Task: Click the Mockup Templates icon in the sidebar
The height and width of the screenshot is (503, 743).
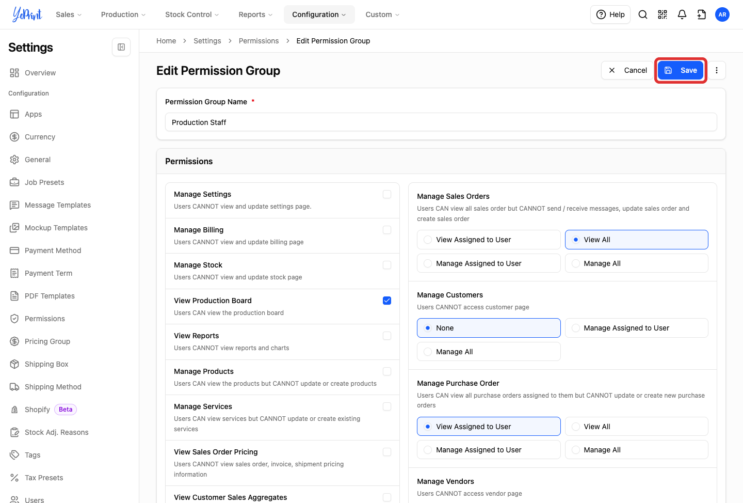Action: click(x=14, y=228)
